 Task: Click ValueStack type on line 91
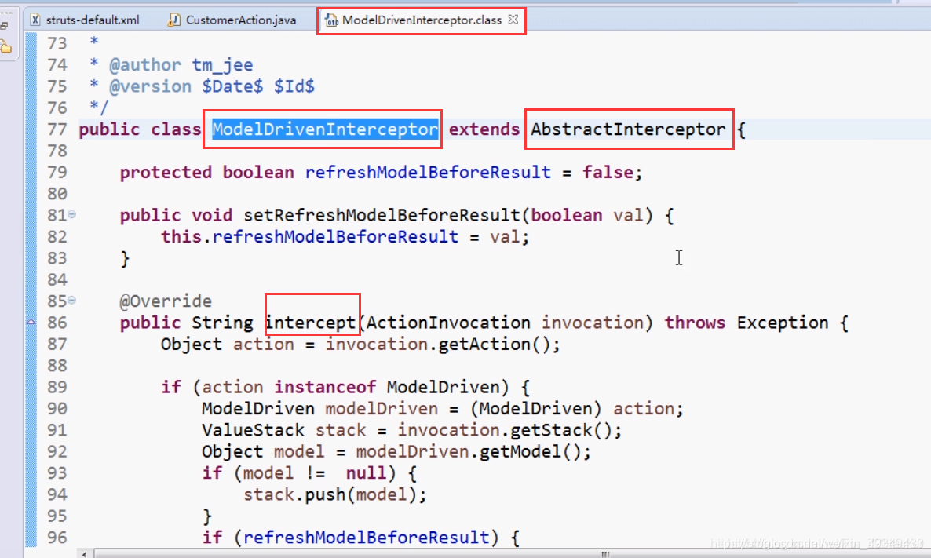pyautogui.click(x=253, y=430)
